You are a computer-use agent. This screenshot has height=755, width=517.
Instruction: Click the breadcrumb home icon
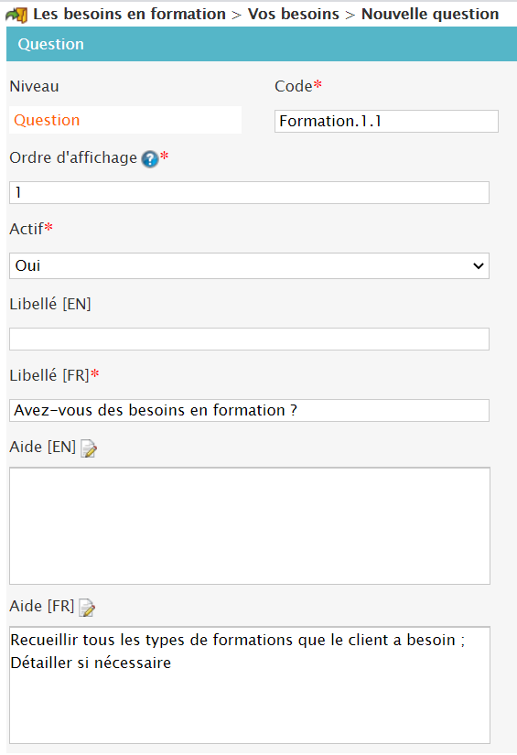click(16, 15)
